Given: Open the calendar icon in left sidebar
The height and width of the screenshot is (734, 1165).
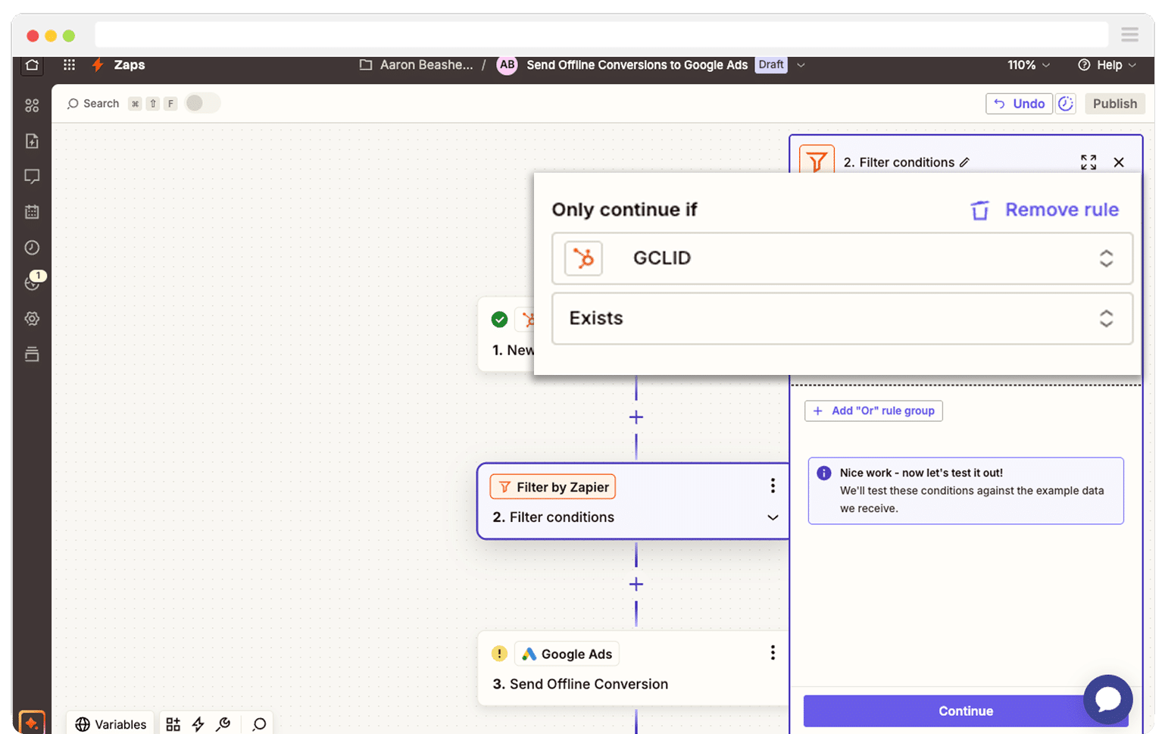Looking at the screenshot, I should click(32, 212).
